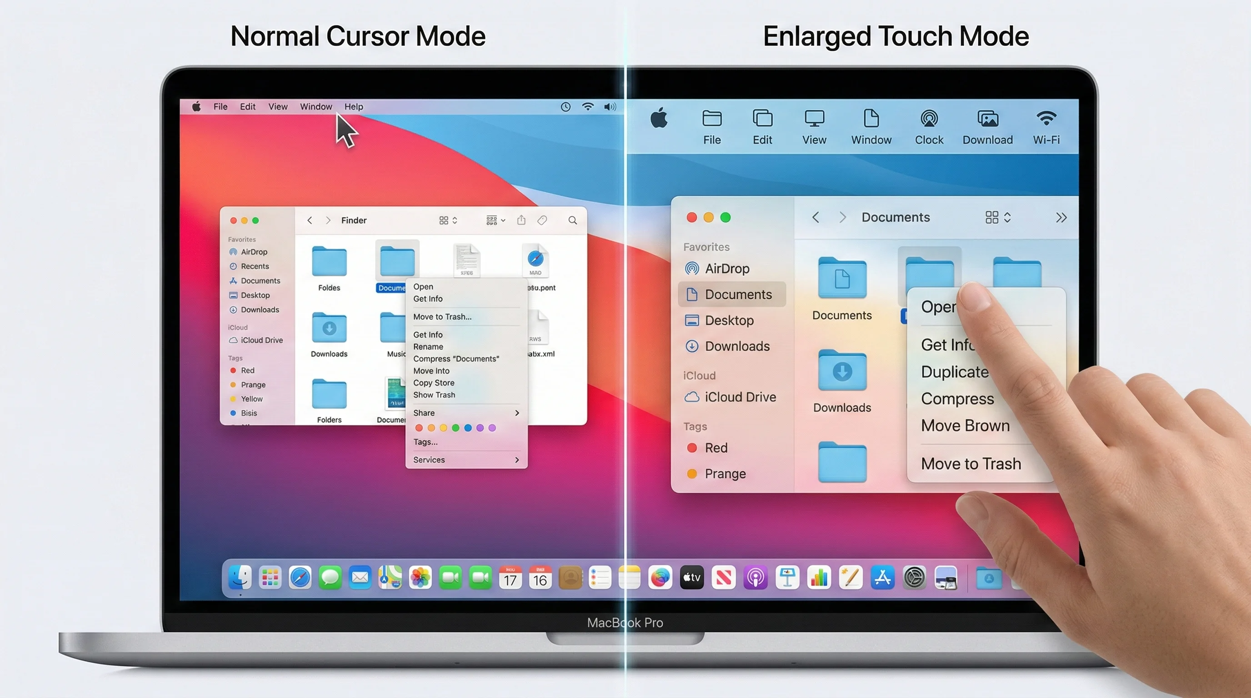Viewport: 1251px width, 698px height.
Task: Click the double-chevron overflow in the Documents window
Action: tap(1061, 218)
